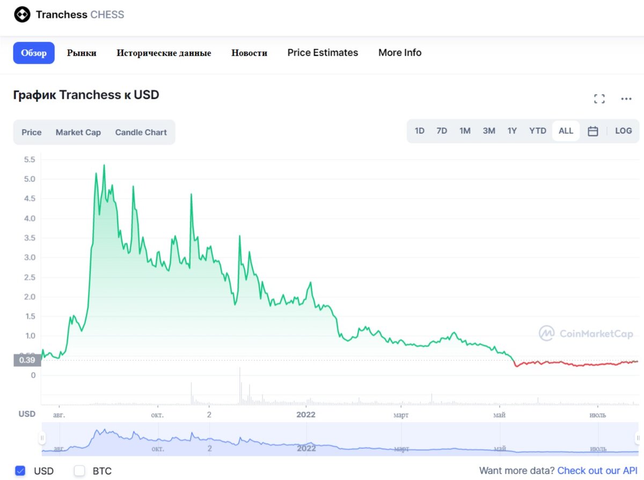Set chart range to 3M

489,130
